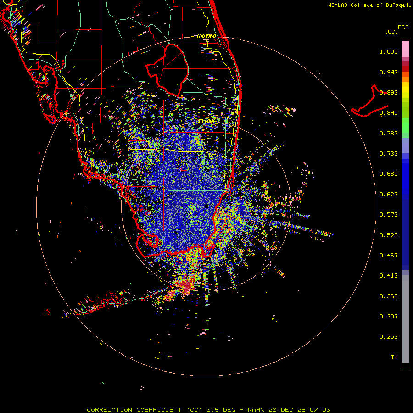Click the black KAMX radar site dot

[206, 206]
